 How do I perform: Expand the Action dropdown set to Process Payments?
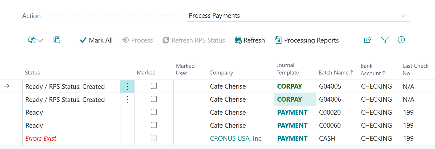tap(403, 16)
